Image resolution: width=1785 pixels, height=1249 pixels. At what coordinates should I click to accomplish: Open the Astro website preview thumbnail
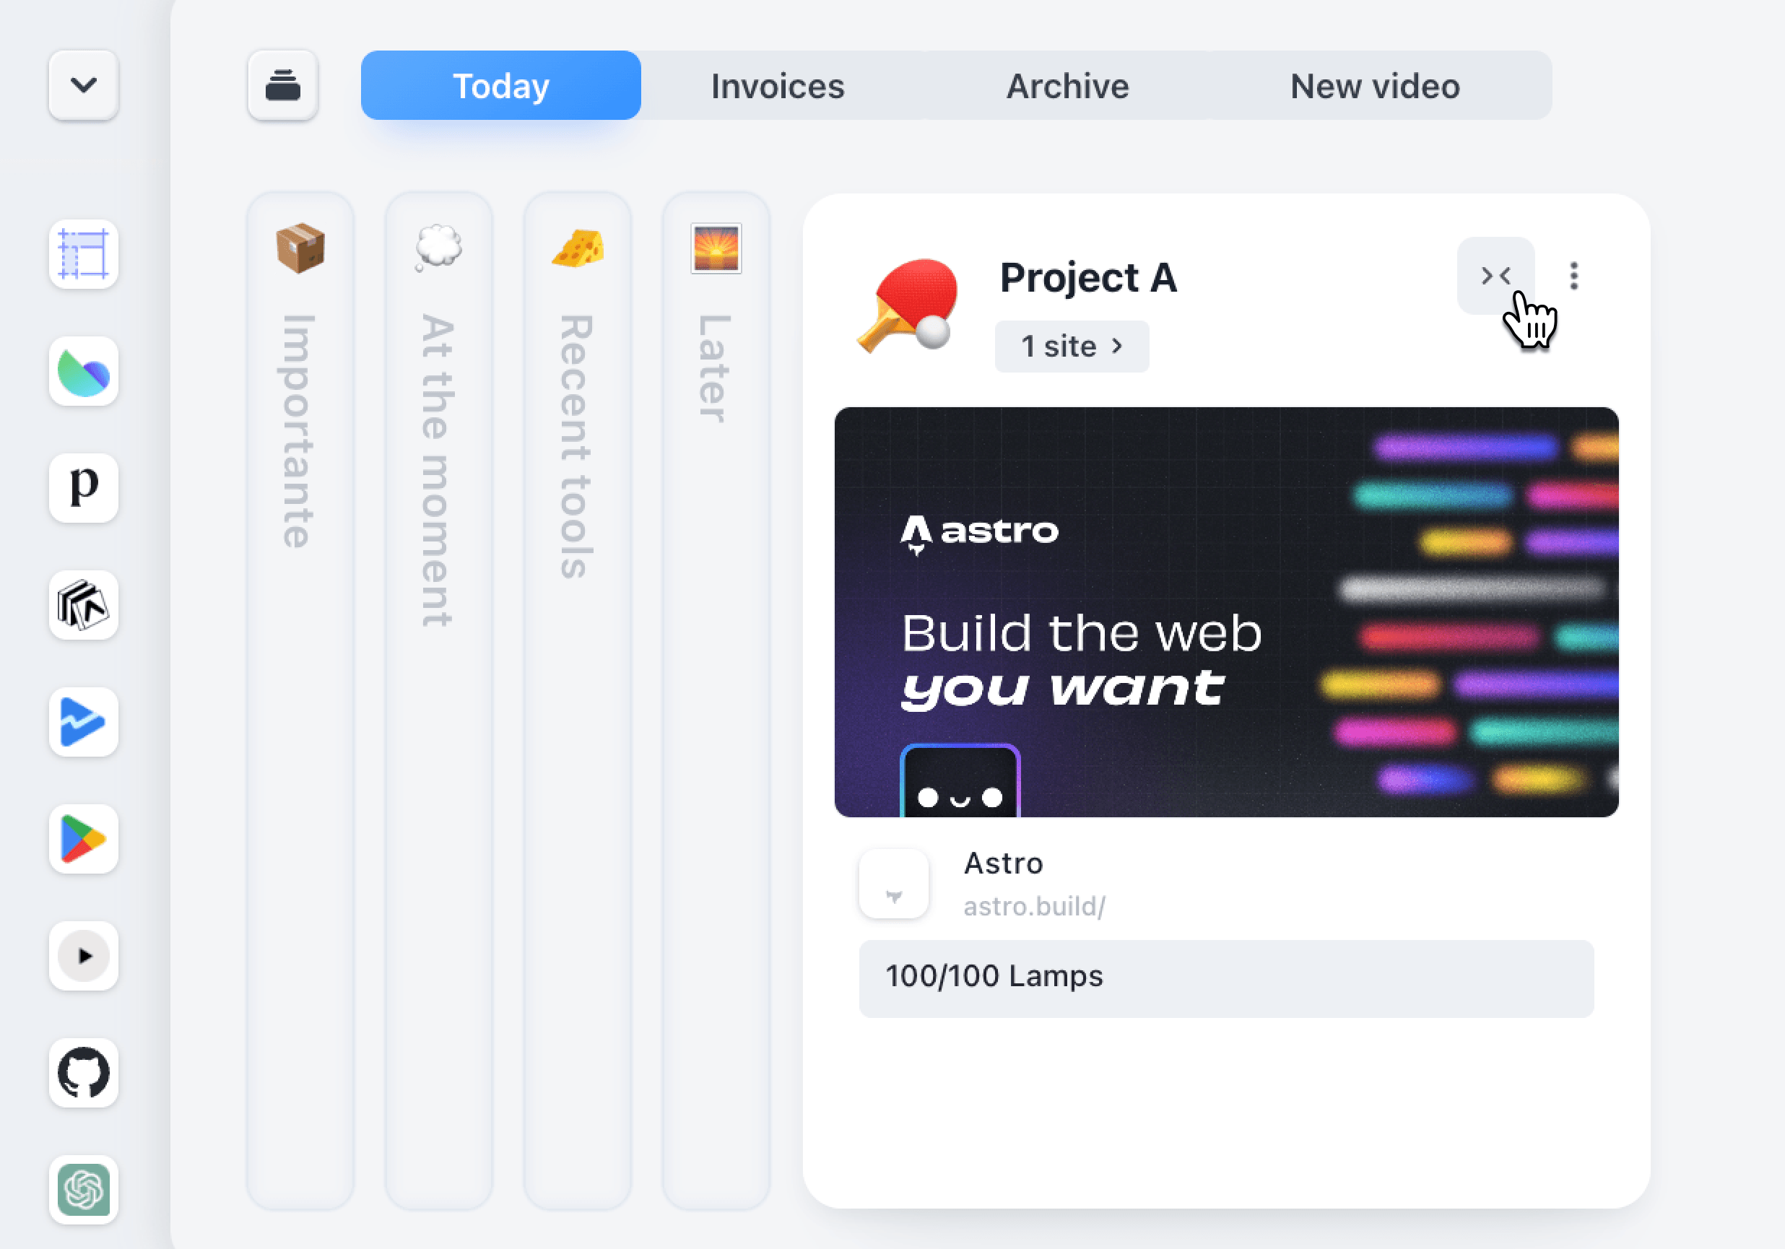[x=1226, y=612]
